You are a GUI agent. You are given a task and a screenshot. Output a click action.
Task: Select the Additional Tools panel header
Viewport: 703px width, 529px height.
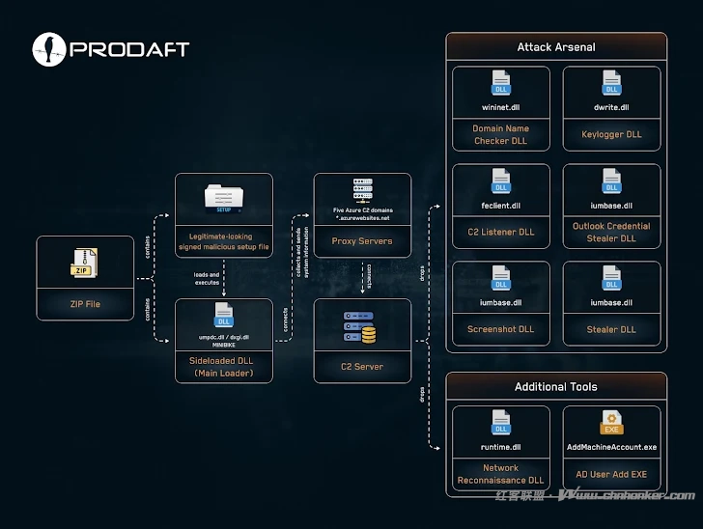(556, 386)
